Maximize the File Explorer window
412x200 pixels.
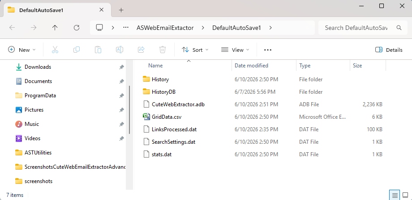coord(382,6)
